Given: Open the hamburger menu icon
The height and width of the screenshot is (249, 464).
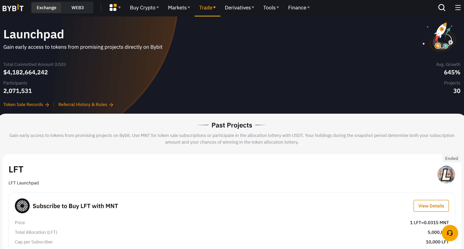Looking at the screenshot, I should [x=458, y=7].
